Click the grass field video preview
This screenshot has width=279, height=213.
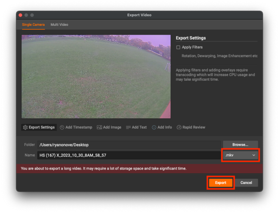pyautogui.click(x=96, y=76)
